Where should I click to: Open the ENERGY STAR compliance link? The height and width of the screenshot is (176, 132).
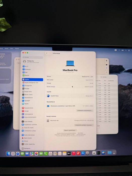pos(64,134)
